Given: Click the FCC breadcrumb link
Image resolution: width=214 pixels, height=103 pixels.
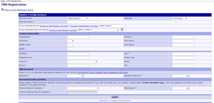Looking at the screenshot, I should click(x=3, y=1).
